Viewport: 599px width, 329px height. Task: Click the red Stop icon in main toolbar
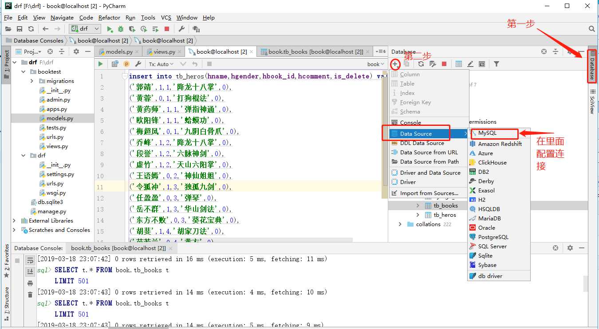click(x=167, y=29)
